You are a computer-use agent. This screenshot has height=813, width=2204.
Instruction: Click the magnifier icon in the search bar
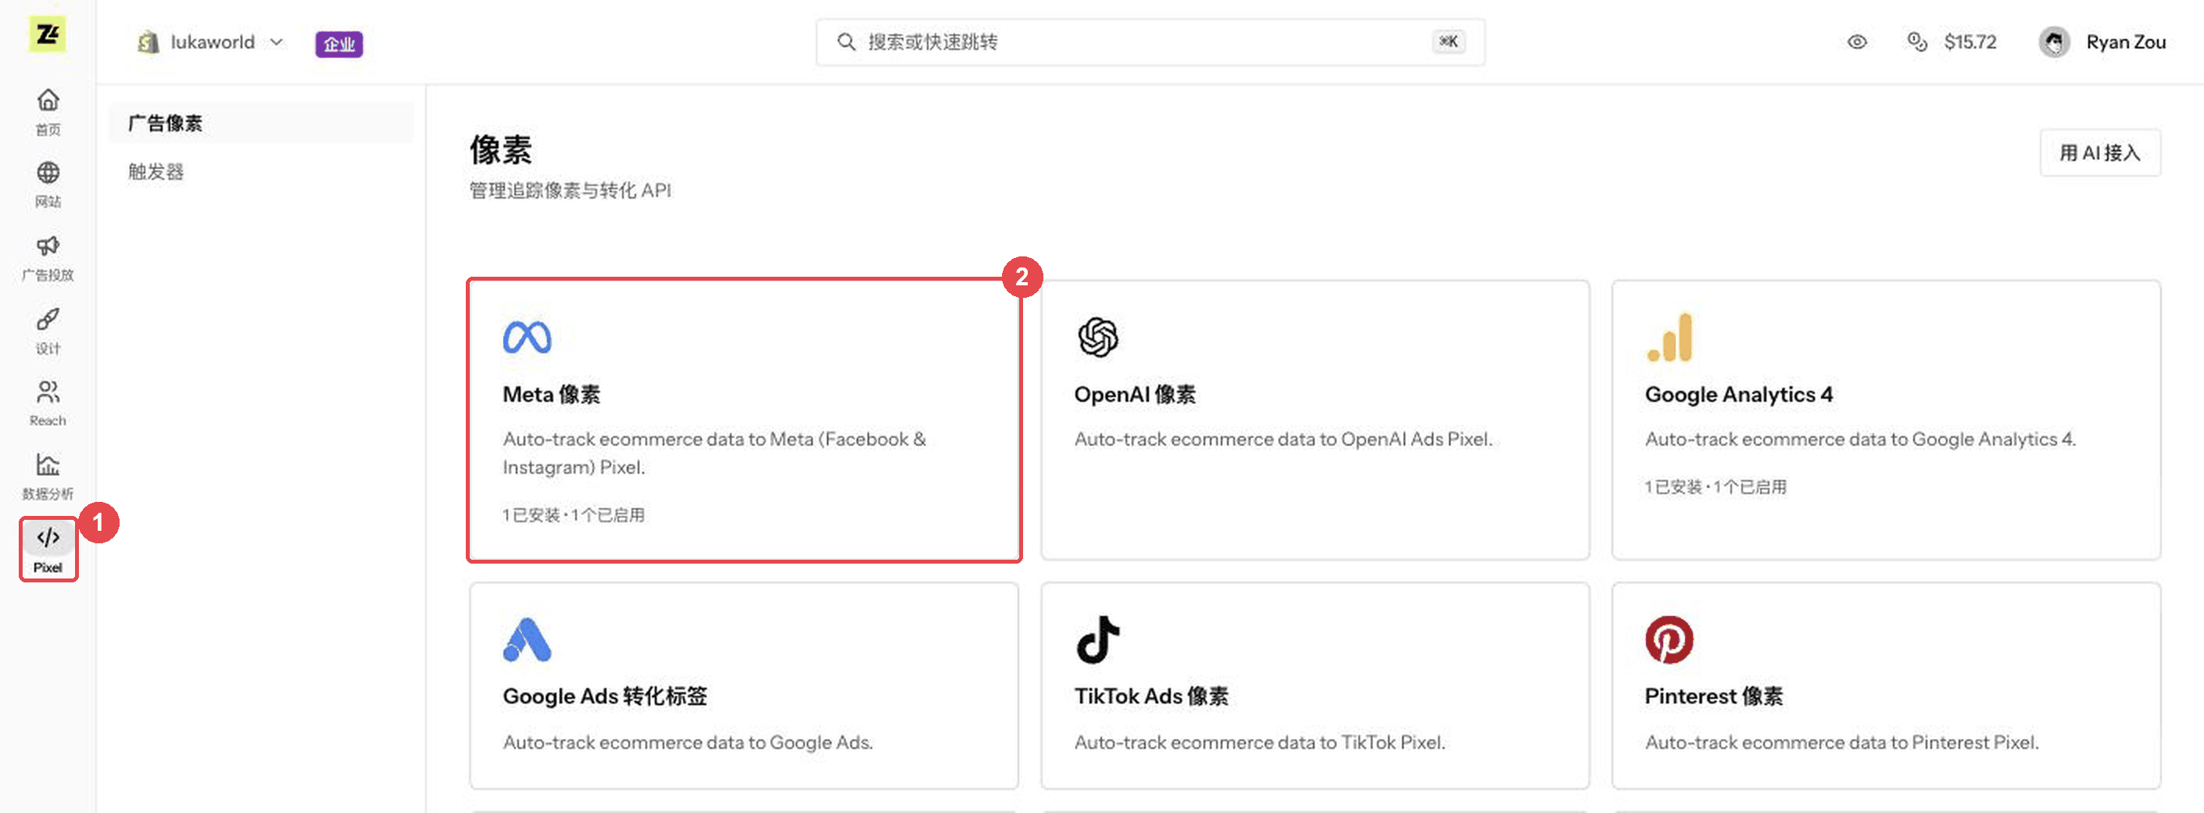click(x=846, y=42)
